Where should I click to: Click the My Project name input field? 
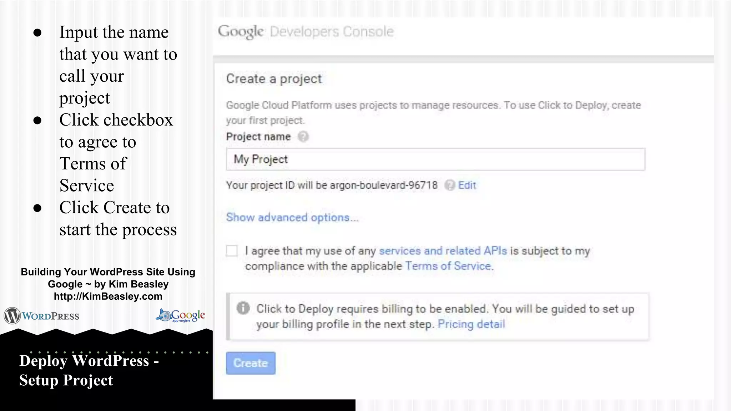(x=435, y=159)
